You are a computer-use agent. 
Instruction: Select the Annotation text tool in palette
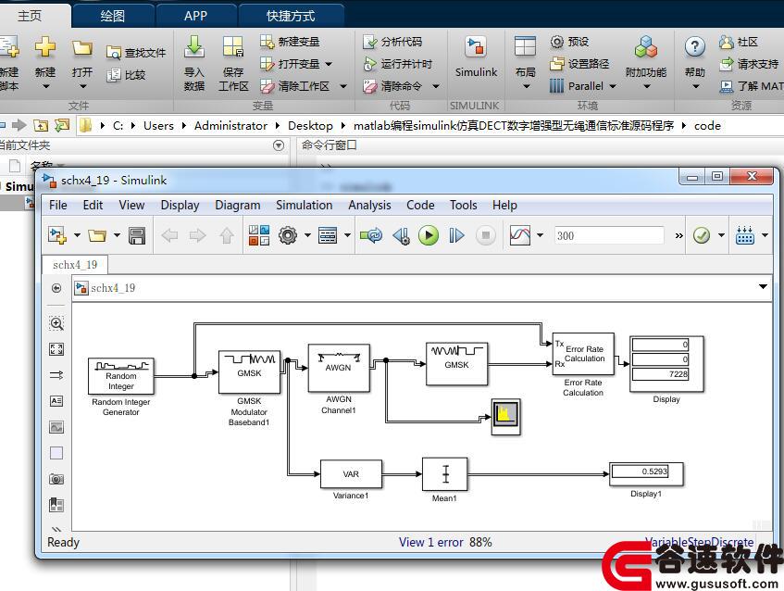click(x=56, y=401)
